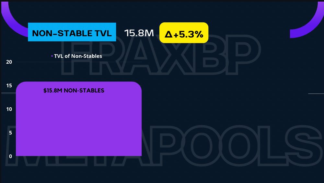The width and height of the screenshot is (324, 183).
Task: Click the purple legend marker square
Action: 52,56
